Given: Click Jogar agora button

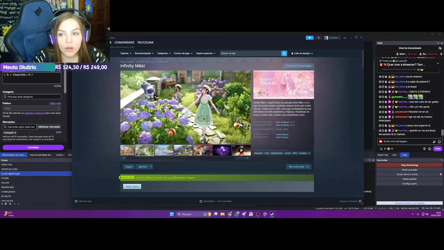Looking at the screenshot, I should [x=132, y=186].
